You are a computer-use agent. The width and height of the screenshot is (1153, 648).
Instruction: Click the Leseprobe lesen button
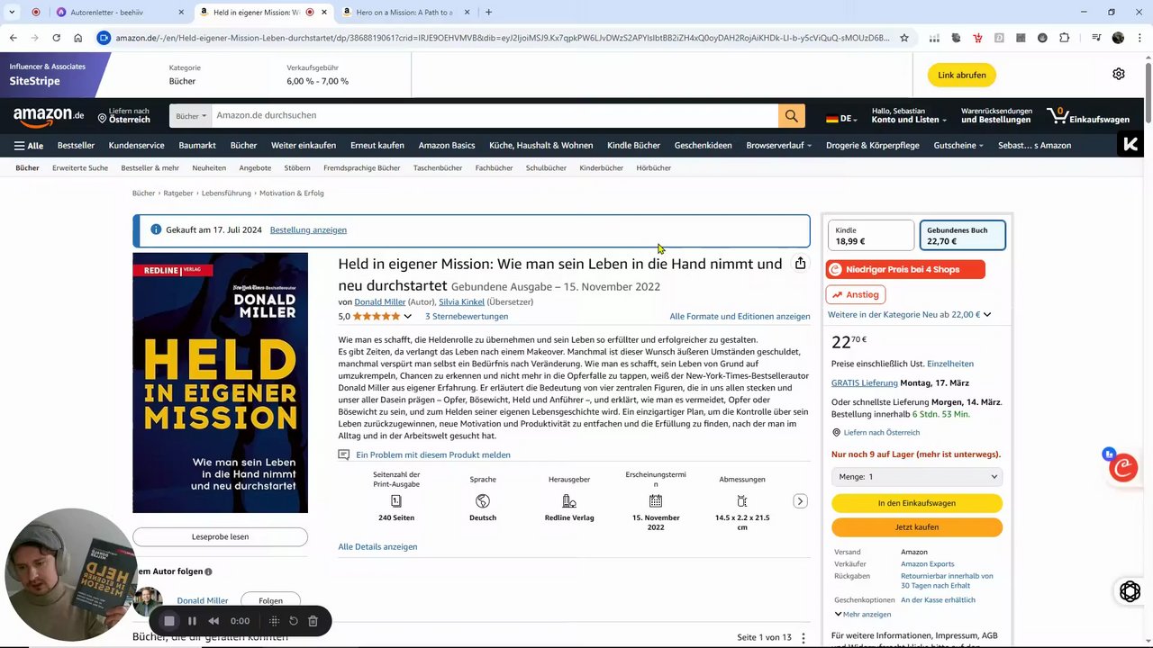click(x=220, y=536)
